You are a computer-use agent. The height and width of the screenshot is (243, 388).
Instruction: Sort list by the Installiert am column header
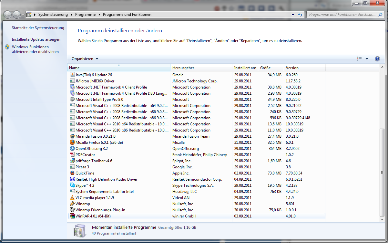coord(245,68)
